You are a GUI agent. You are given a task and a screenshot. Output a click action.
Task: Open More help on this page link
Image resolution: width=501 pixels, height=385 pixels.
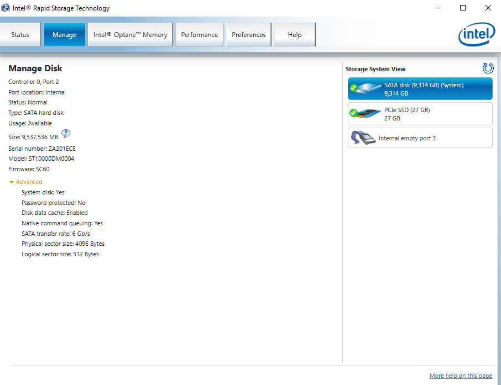pos(461,376)
